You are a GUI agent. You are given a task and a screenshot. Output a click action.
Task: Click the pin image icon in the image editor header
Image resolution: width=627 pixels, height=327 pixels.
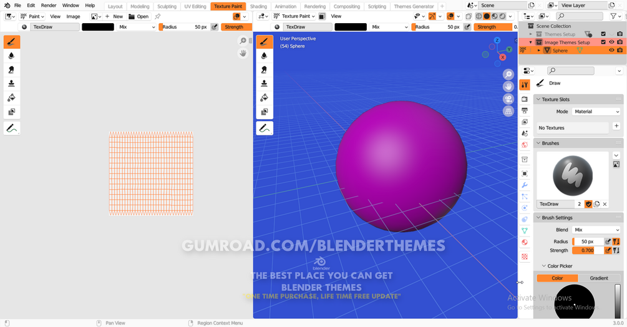pos(158,16)
